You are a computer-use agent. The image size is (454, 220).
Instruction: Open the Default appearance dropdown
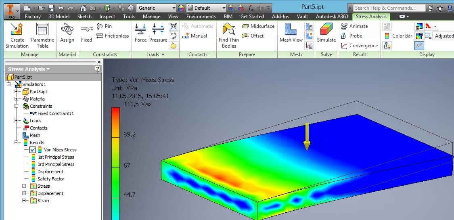[206, 8]
